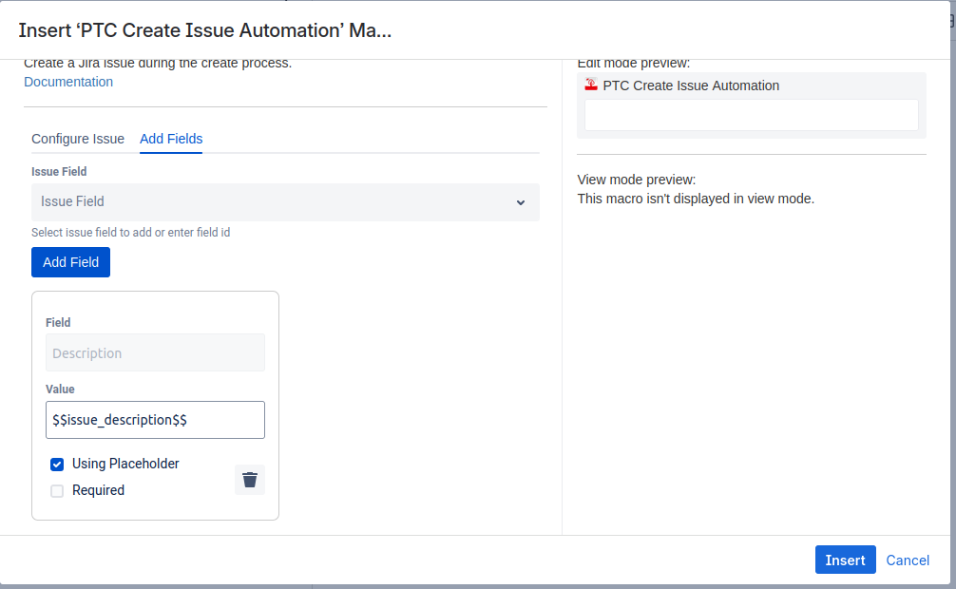The width and height of the screenshot is (956, 589).
Task: Open the Documentation link
Action: tap(68, 82)
